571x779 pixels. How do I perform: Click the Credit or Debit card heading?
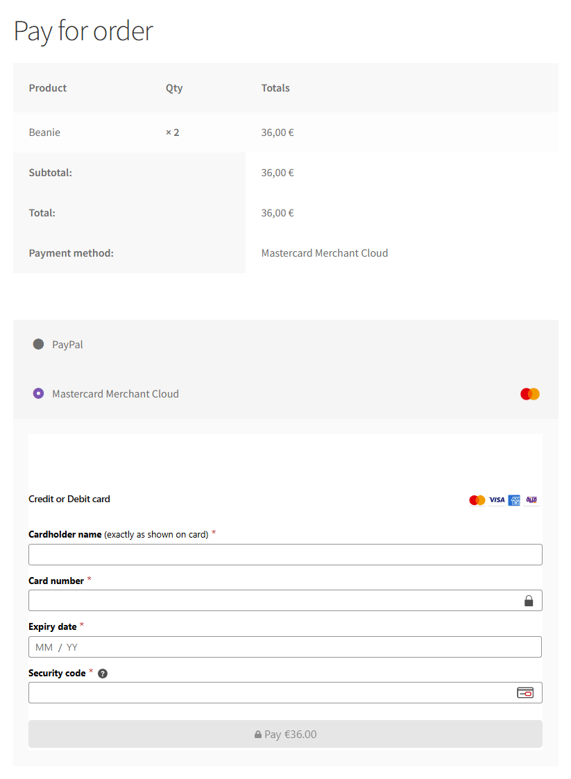point(69,499)
